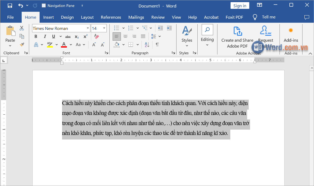
Task: Expand the Paste options arrow
Action: click(10, 46)
